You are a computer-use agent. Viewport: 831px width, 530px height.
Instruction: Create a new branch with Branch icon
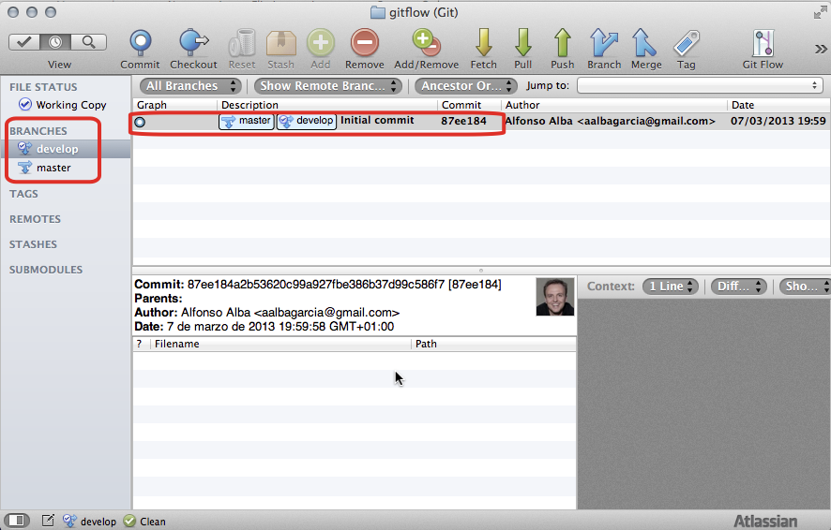(x=604, y=43)
